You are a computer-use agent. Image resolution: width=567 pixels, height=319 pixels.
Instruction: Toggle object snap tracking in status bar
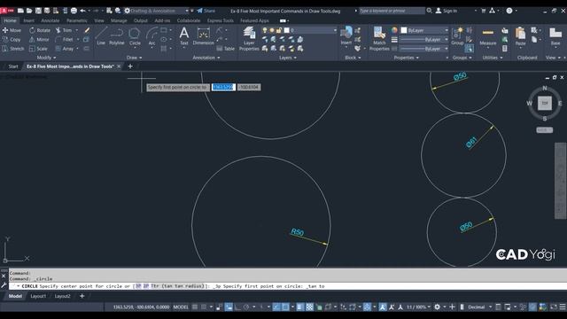276,307
